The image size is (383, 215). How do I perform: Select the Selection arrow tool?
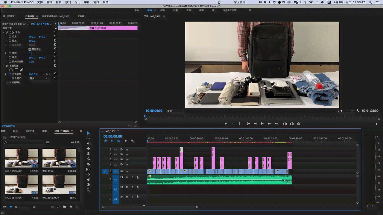pyautogui.click(x=88, y=133)
